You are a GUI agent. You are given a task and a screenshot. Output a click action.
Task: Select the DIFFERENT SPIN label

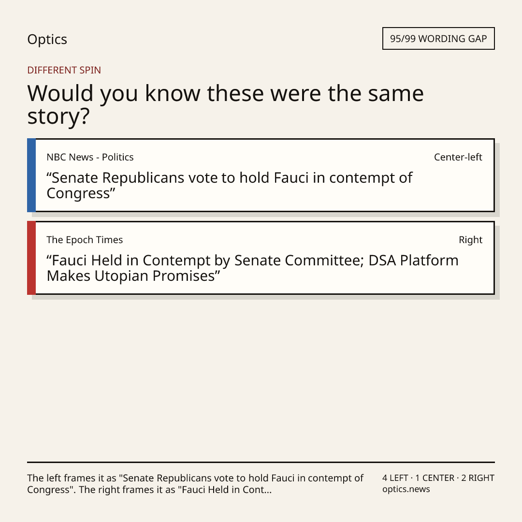[64, 70]
